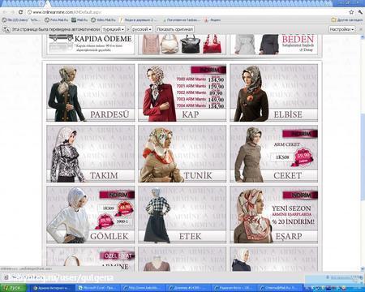
Task: Click the translate icon in the translation bar
Action: pos(6,29)
